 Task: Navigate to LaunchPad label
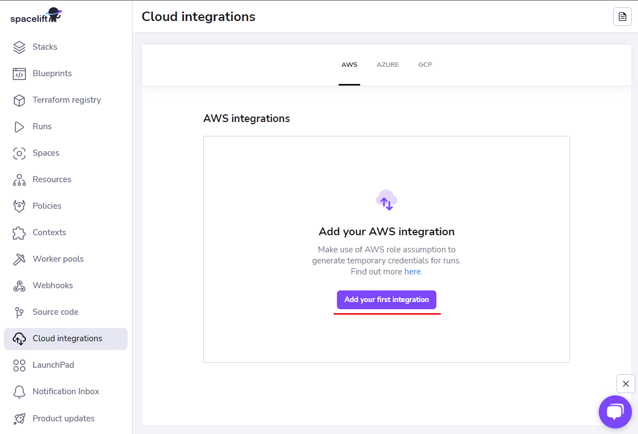tap(53, 365)
